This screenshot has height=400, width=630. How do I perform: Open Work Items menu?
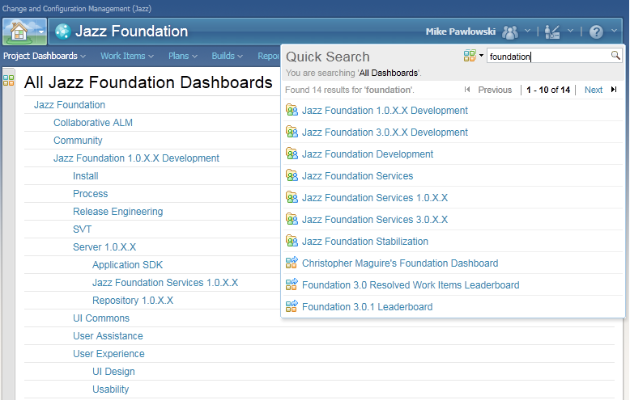coord(127,56)
